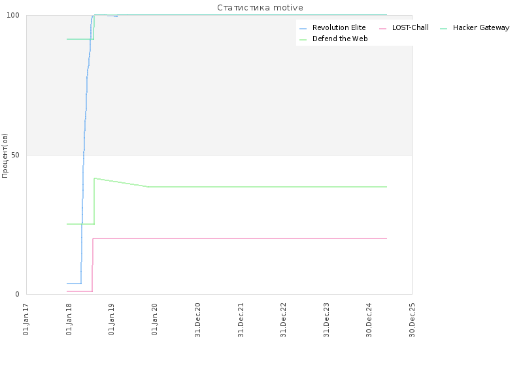Click the 01.Jan.20 x-axis date label
Screen dimensions: 523x392
click(154, 319)
